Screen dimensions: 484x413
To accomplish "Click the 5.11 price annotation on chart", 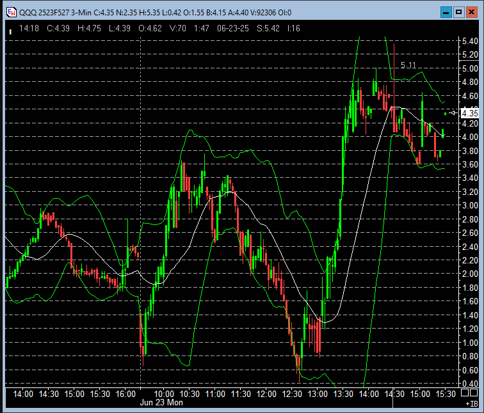I will (408, 65).
